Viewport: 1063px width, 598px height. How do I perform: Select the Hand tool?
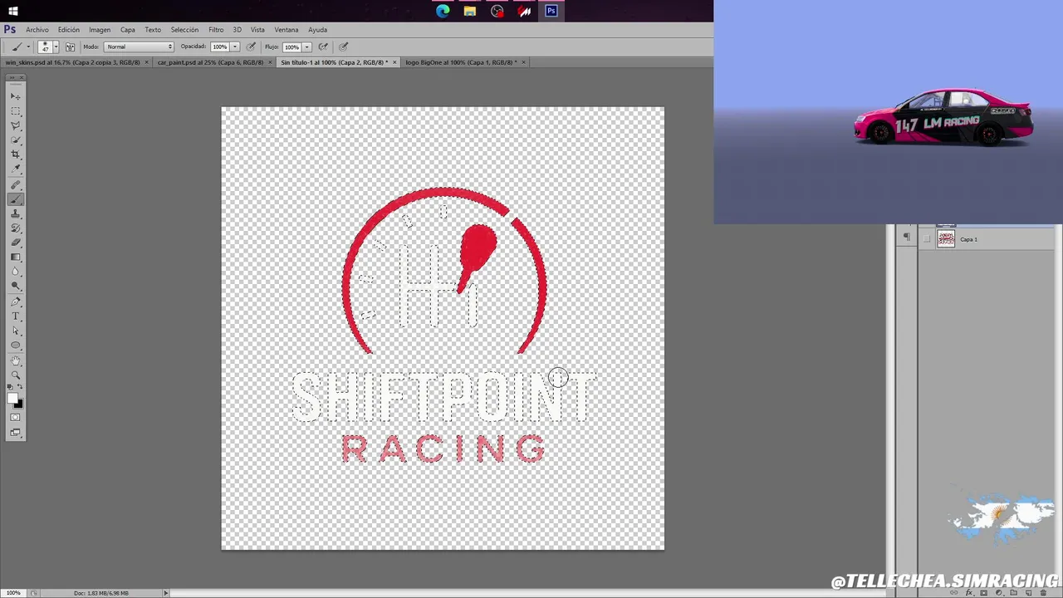tap(16, 361)
